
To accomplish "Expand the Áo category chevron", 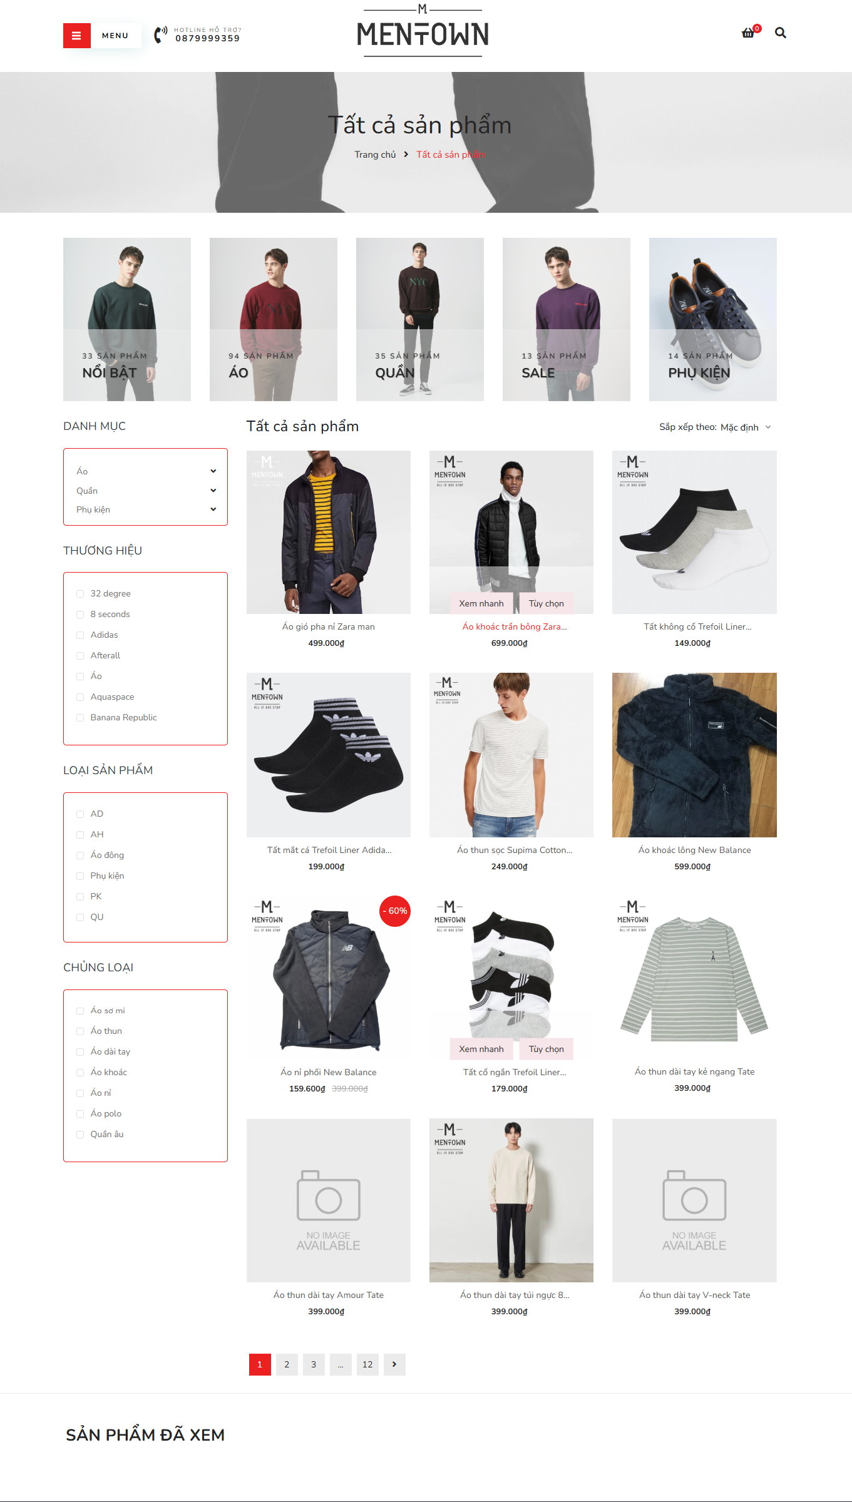I will coord(213,471).
